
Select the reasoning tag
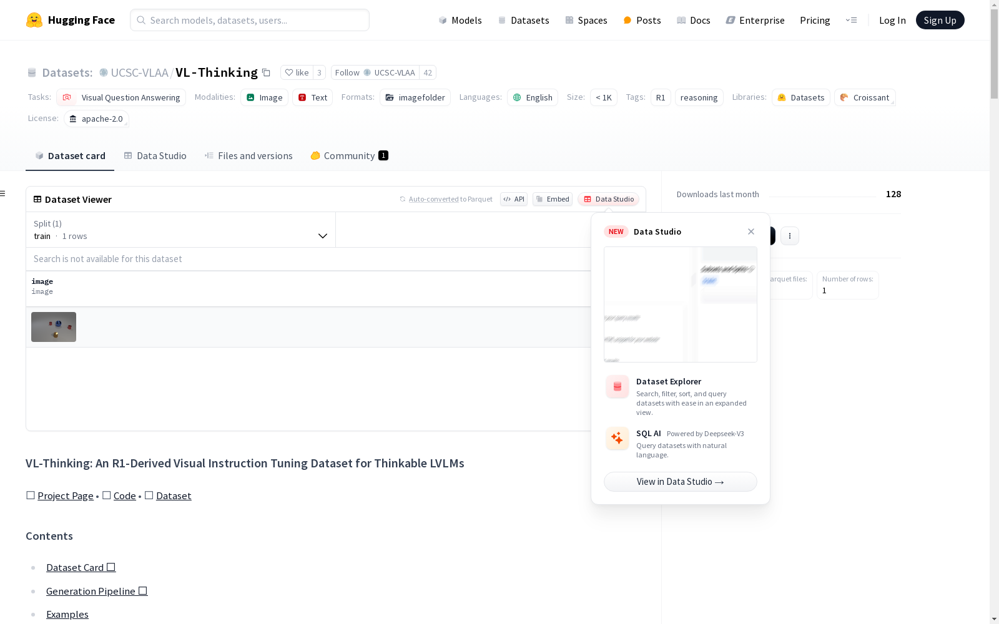699,97
